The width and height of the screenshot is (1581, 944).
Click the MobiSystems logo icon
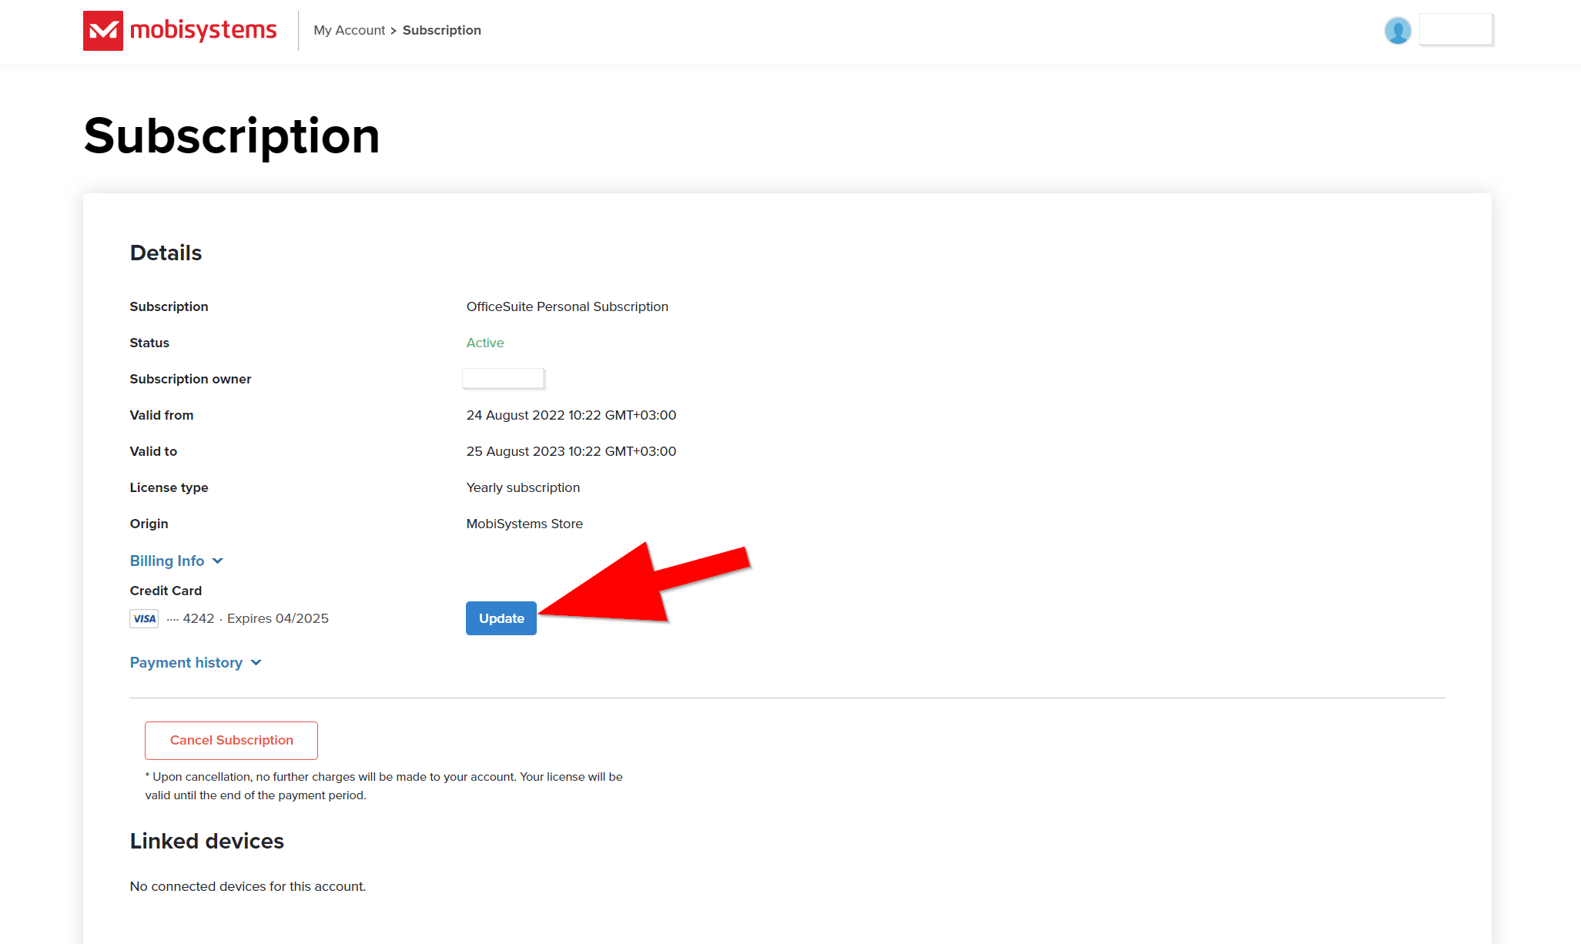[x=103, y=31]
